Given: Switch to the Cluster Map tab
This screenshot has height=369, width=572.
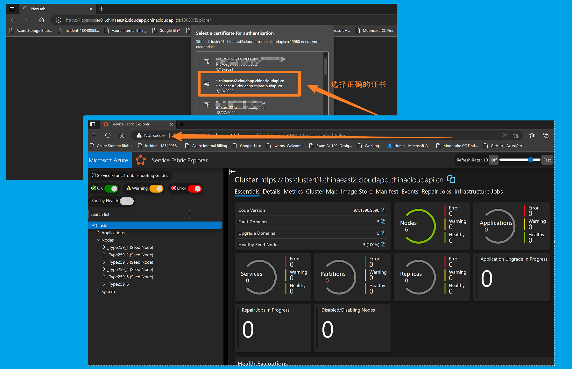Looking at the screenshot, I should click(321, 192).
